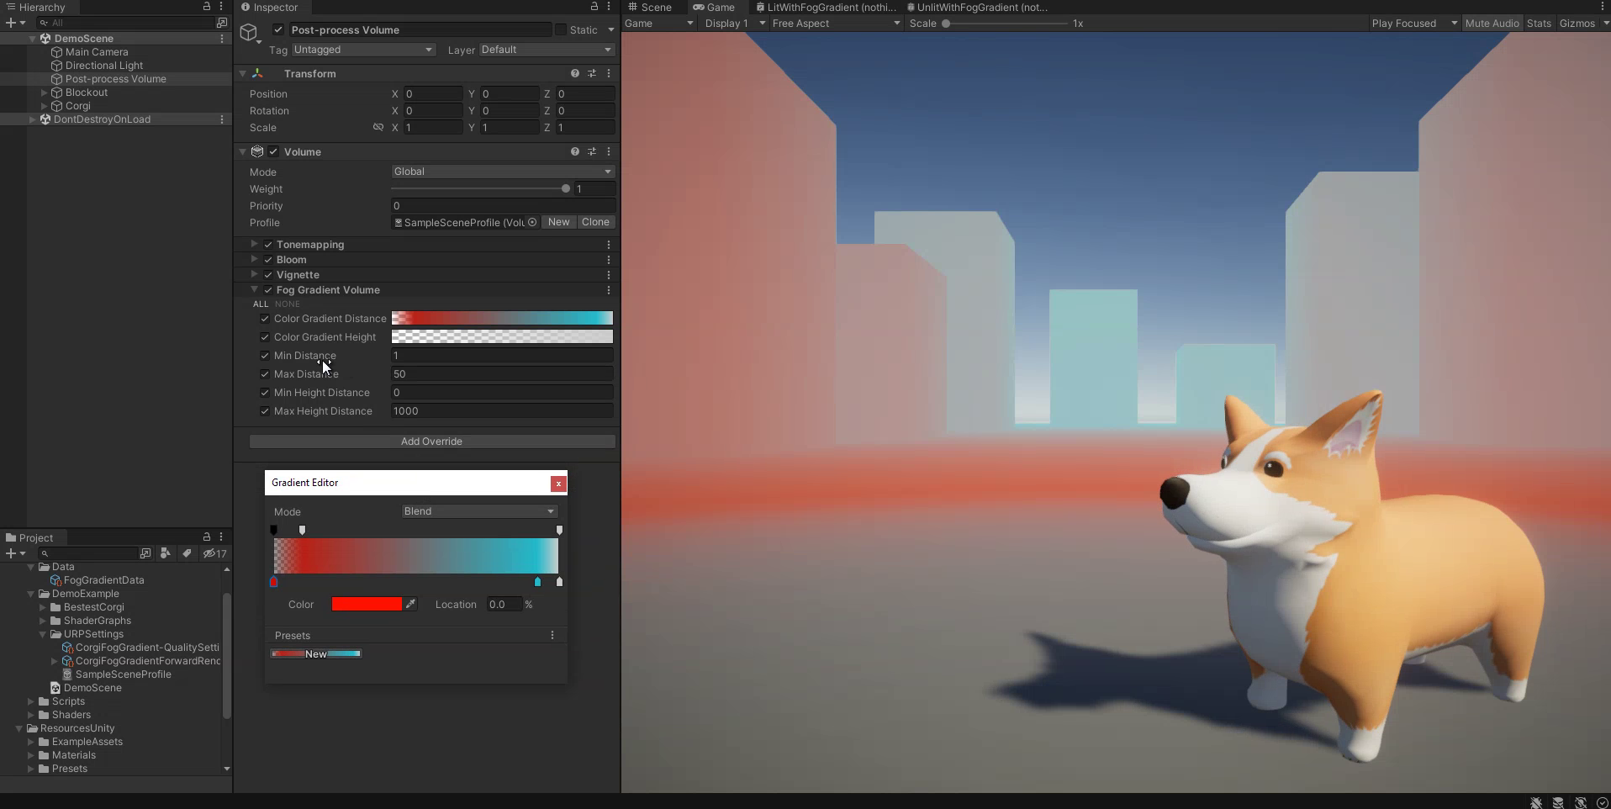The image size is (1611, 809).
Task: Adjust the Volume Weight slider handle
Action: coord(566,189)
